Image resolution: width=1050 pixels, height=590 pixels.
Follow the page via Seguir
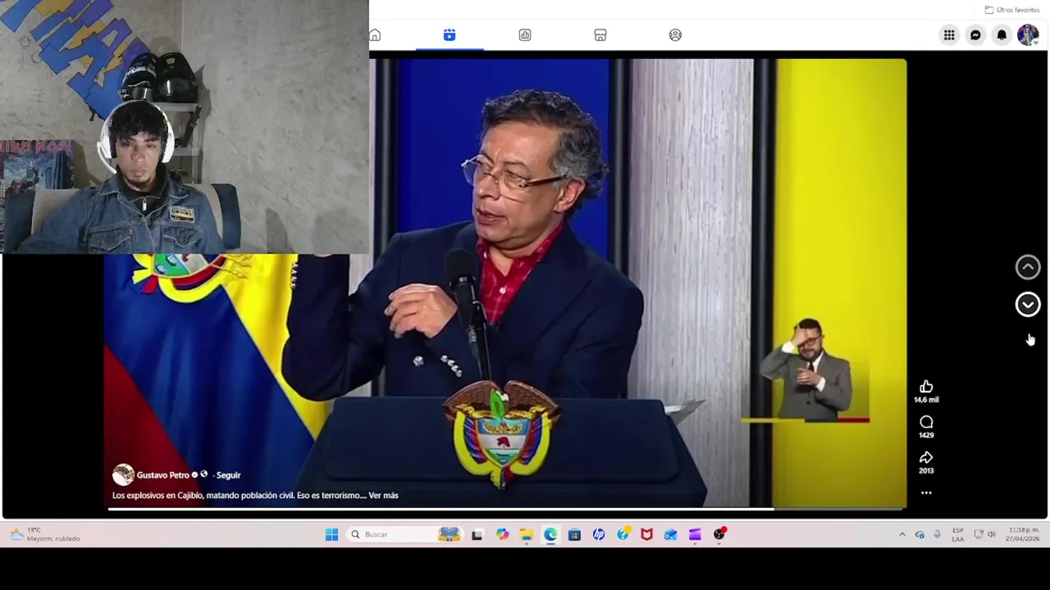(228, 475)
